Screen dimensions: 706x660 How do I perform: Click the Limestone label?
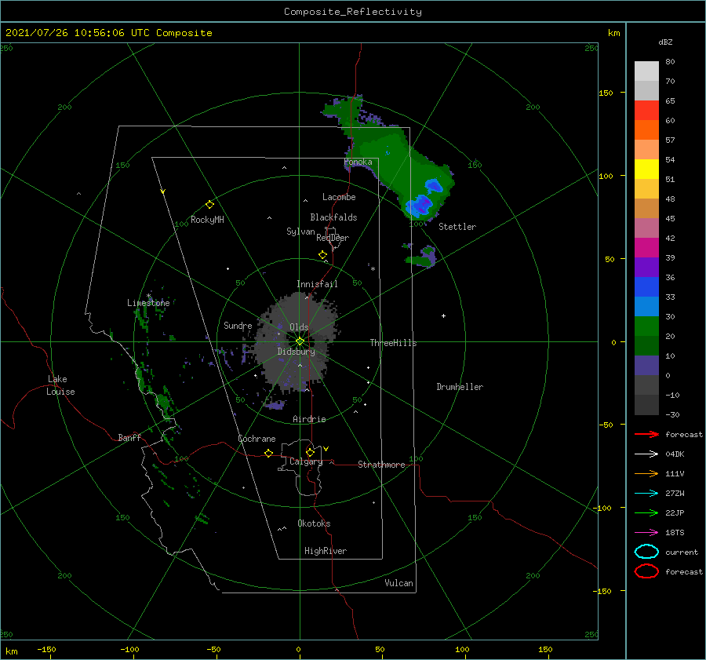click(x=148, y=303)
